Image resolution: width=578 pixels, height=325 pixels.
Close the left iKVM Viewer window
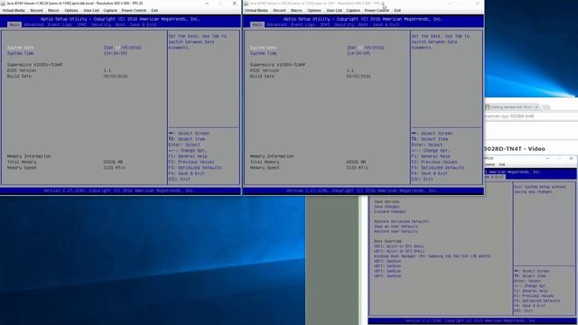pos(234,4)
